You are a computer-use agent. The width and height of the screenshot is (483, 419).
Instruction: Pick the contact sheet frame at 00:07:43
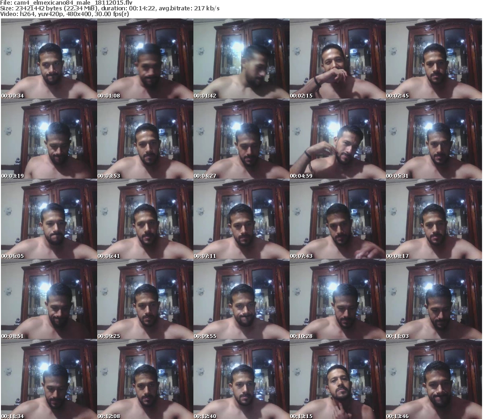(x=337, y=219)
